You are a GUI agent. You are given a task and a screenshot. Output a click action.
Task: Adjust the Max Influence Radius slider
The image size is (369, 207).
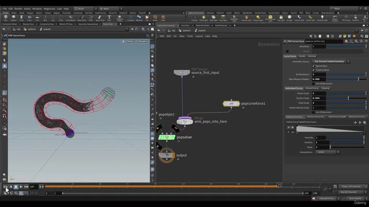click(347, 79)
